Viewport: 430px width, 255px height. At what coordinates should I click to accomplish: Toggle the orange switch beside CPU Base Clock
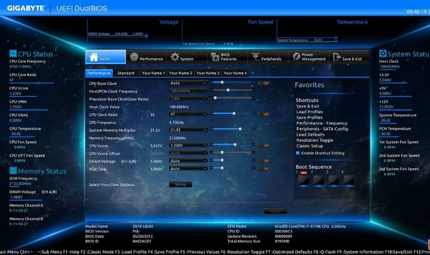tap(264, 83)
